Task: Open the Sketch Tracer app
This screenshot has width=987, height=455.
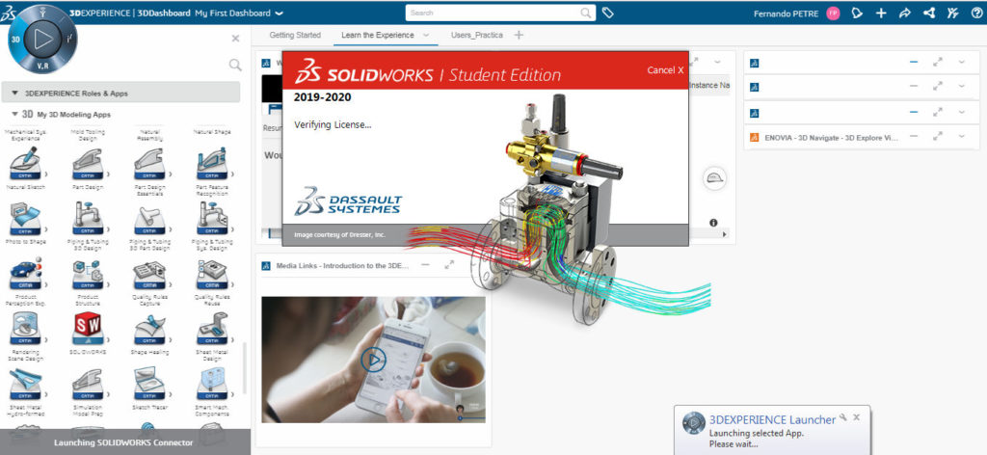Action: point(149,384)
